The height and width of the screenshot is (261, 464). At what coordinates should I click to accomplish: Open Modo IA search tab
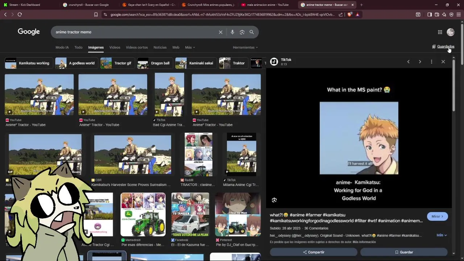(62, 47)
